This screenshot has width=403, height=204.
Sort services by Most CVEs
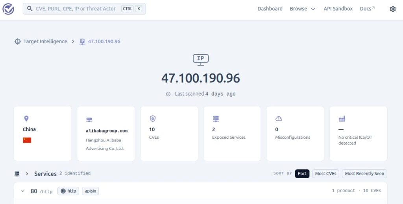pos(325,174)
